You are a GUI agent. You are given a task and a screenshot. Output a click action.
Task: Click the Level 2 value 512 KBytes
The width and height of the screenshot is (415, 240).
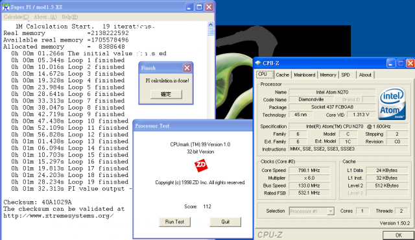coord(386,186)
